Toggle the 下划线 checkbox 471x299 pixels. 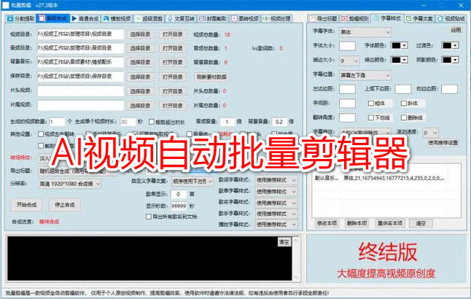click(x=371, y=117)
